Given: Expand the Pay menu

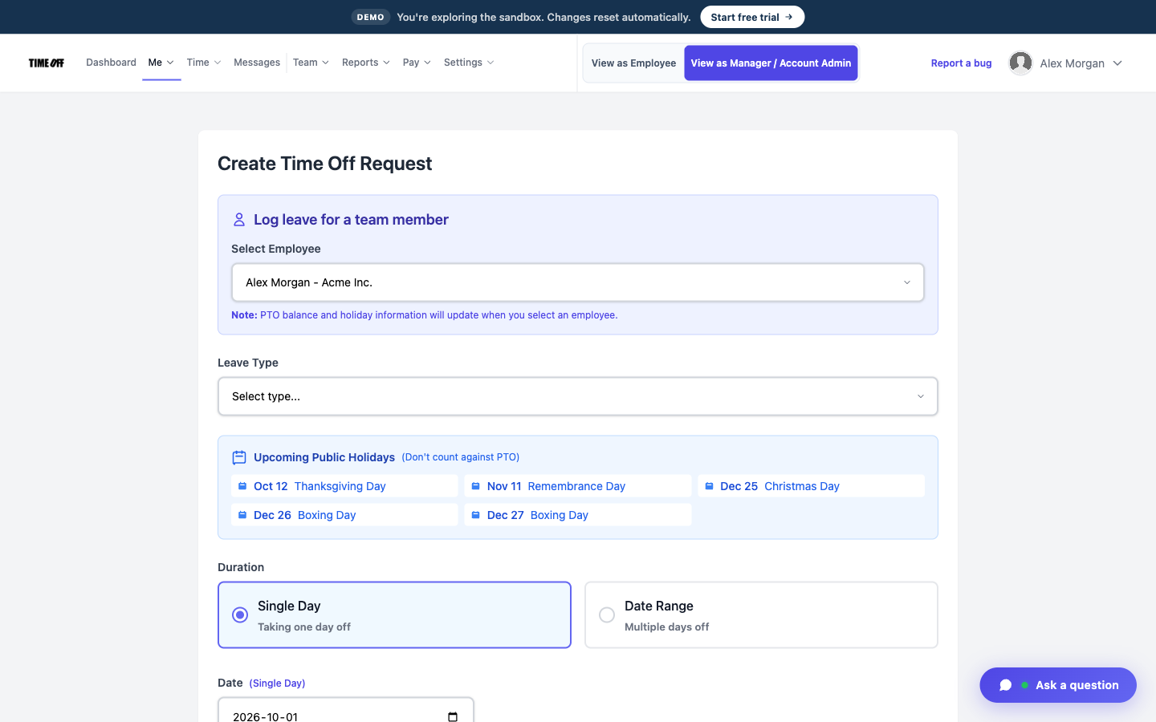Looking at the screenshot, I should pyautogui.click(x=417, y=63).
